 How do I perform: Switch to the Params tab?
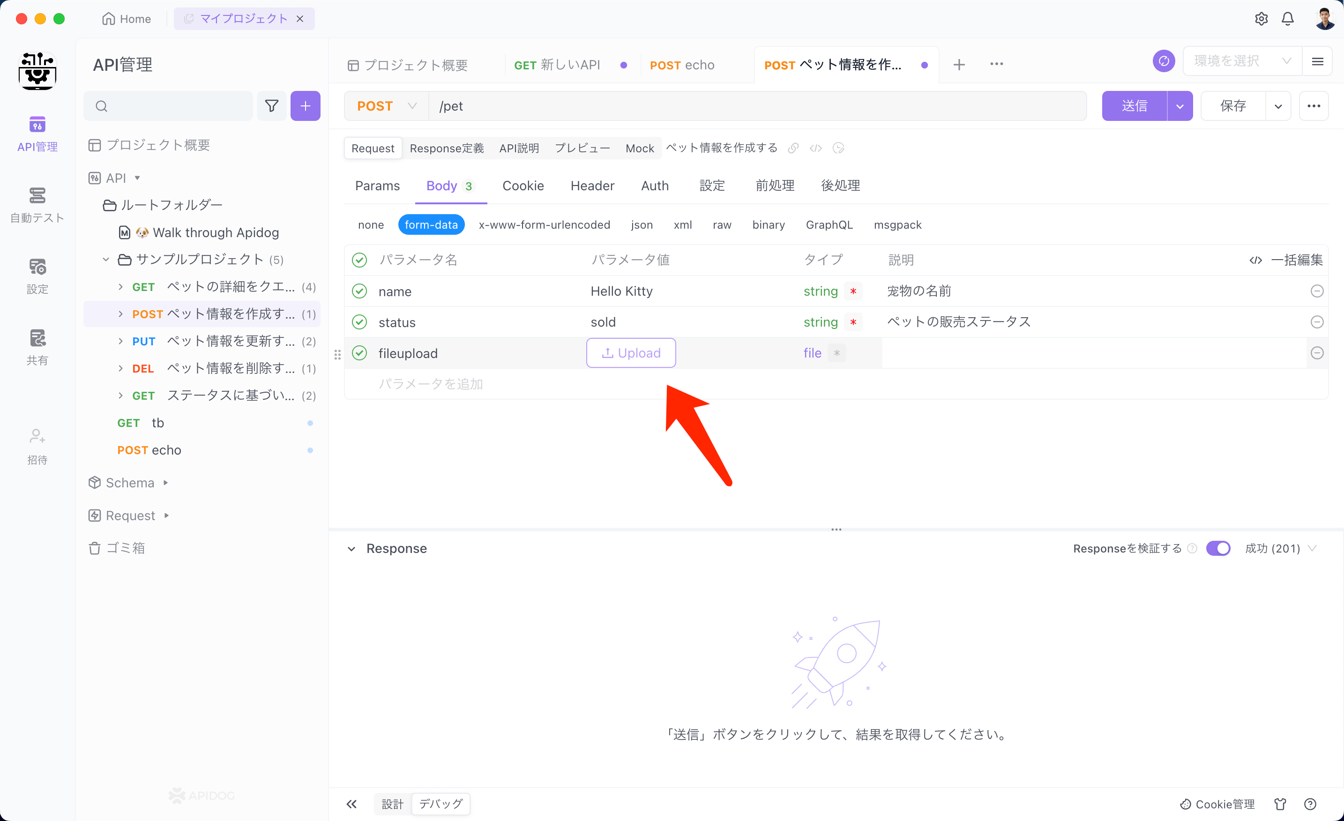(377, 186)
